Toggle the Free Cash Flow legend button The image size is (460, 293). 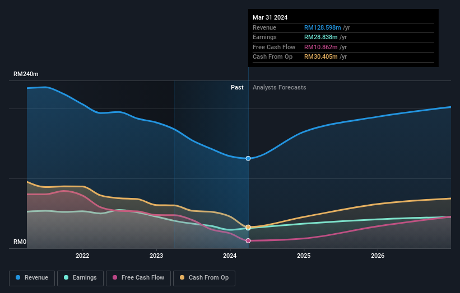(138, 278)
